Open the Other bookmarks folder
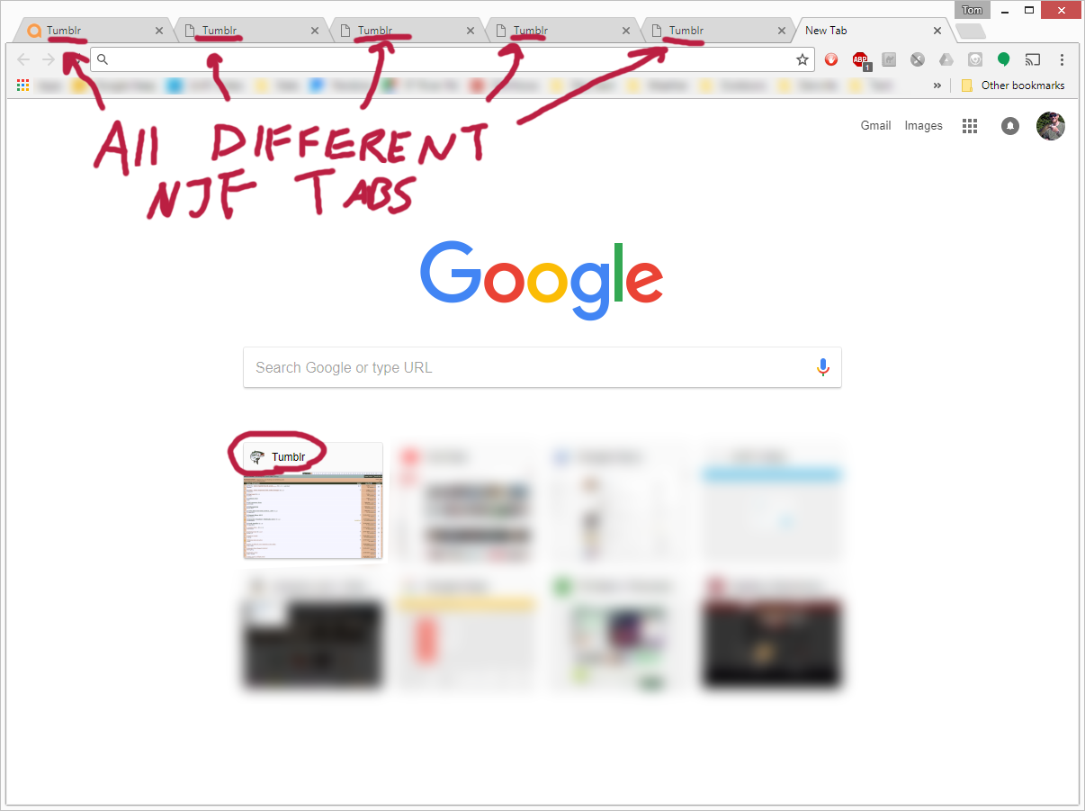Image resolution: width=1085 pixels, height=811 pixels. point(1013,86)
